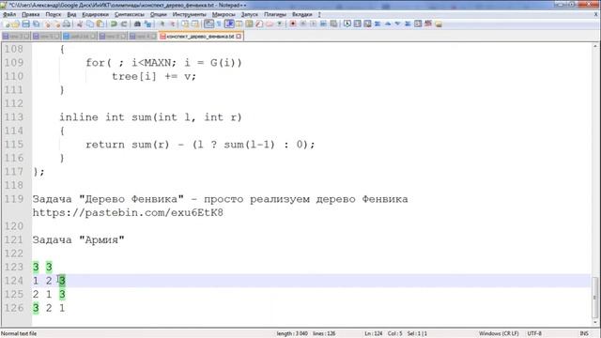This screenshot has width=601, height=338.
Task: Open the Кодировки menu
Action: tap(96, 14)
